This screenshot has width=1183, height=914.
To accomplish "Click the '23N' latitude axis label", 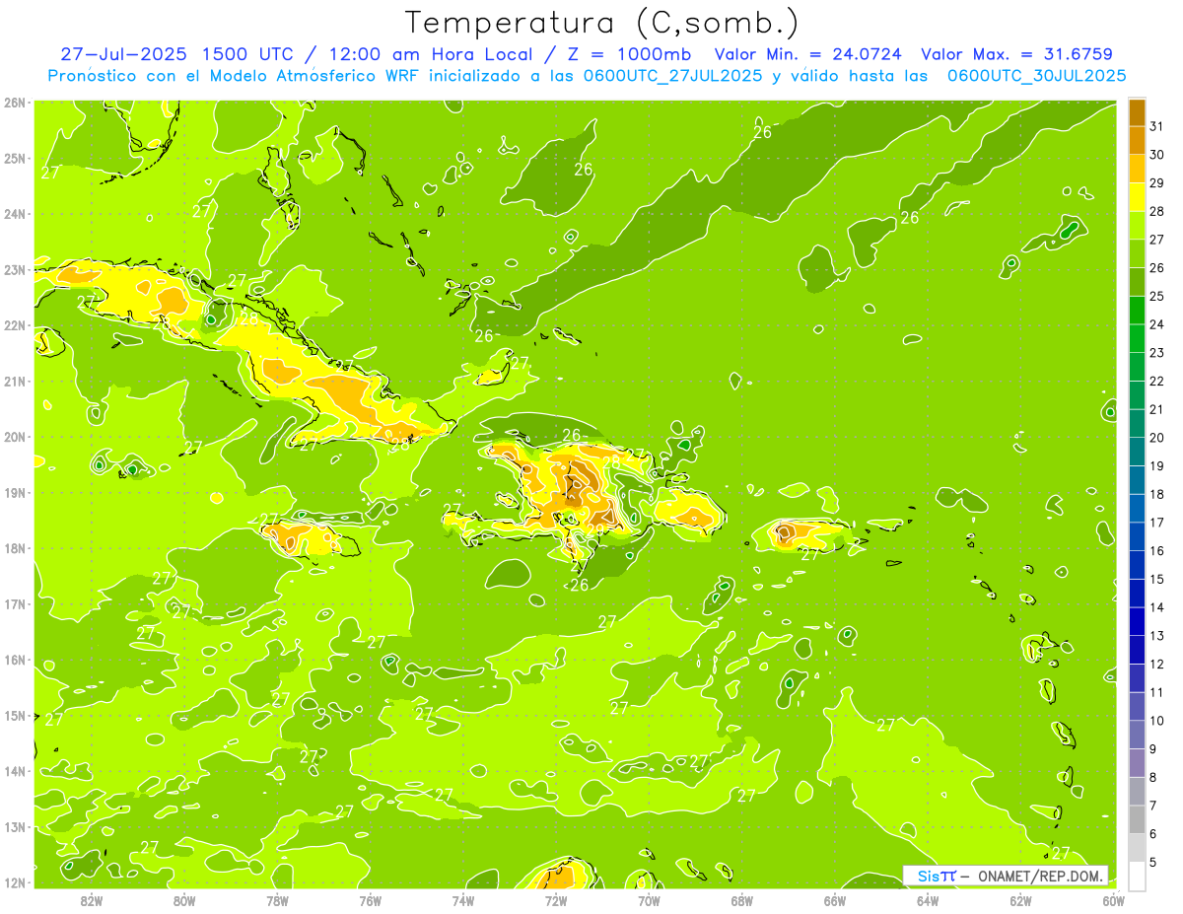I will 15,269.
